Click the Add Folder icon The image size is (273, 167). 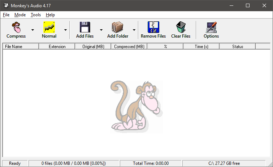pyautogui.click(x=117, y=27)
